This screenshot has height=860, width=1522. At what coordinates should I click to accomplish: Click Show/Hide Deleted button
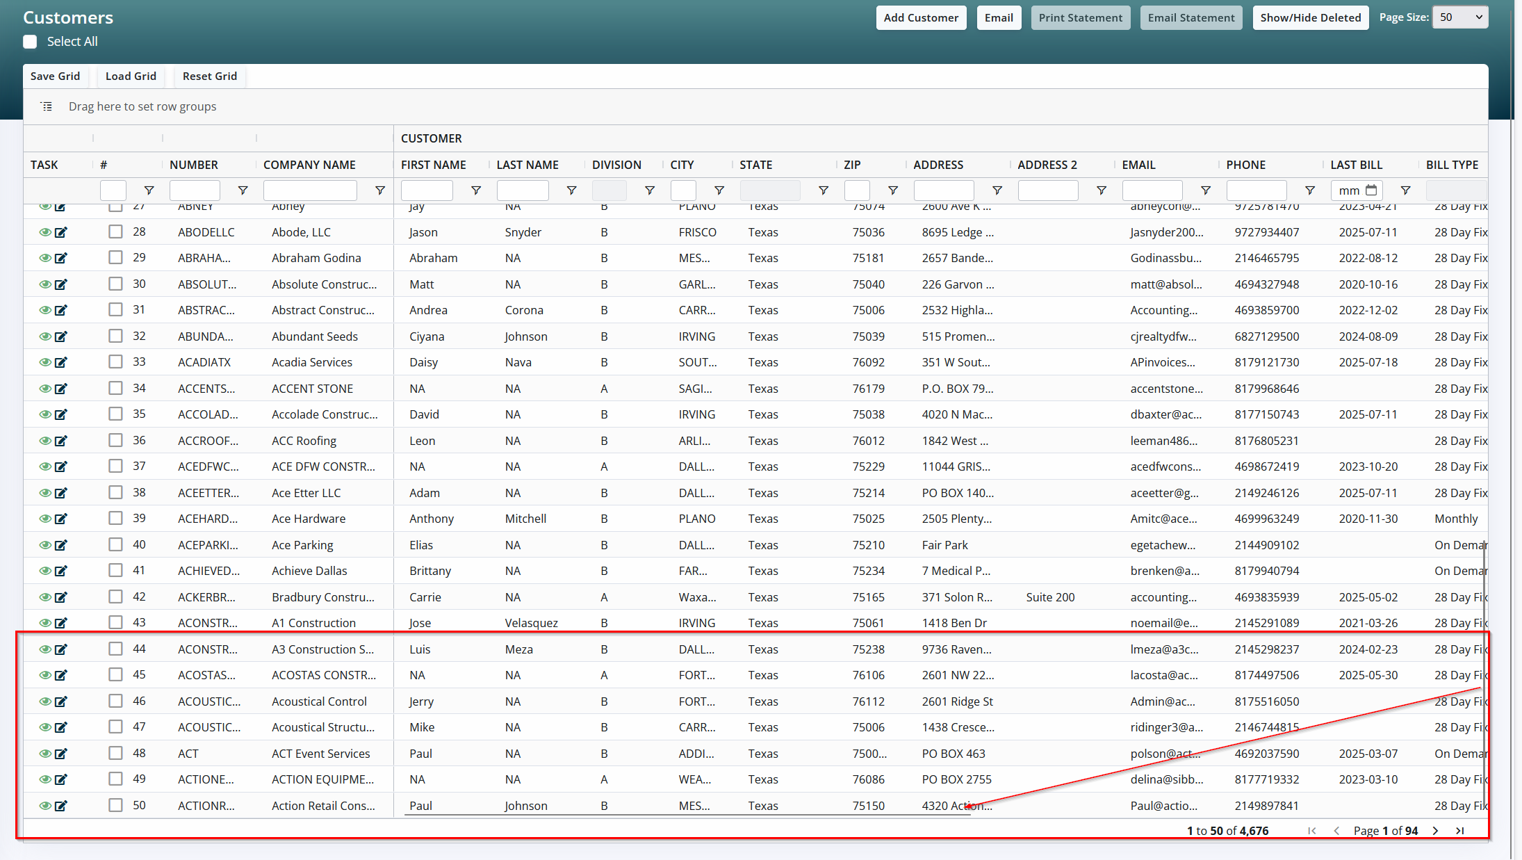[1310, 18]
